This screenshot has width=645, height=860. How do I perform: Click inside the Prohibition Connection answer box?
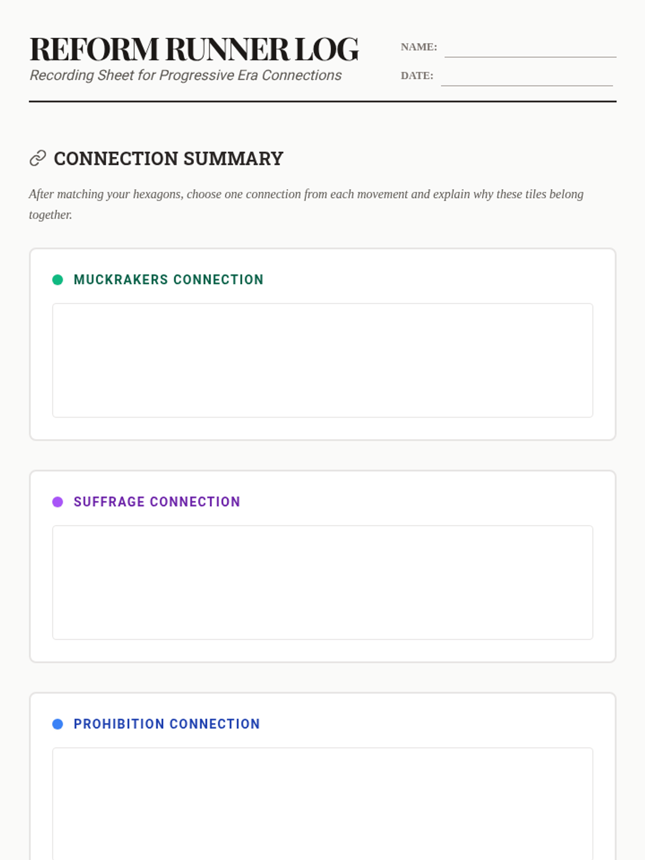[322, 804]
